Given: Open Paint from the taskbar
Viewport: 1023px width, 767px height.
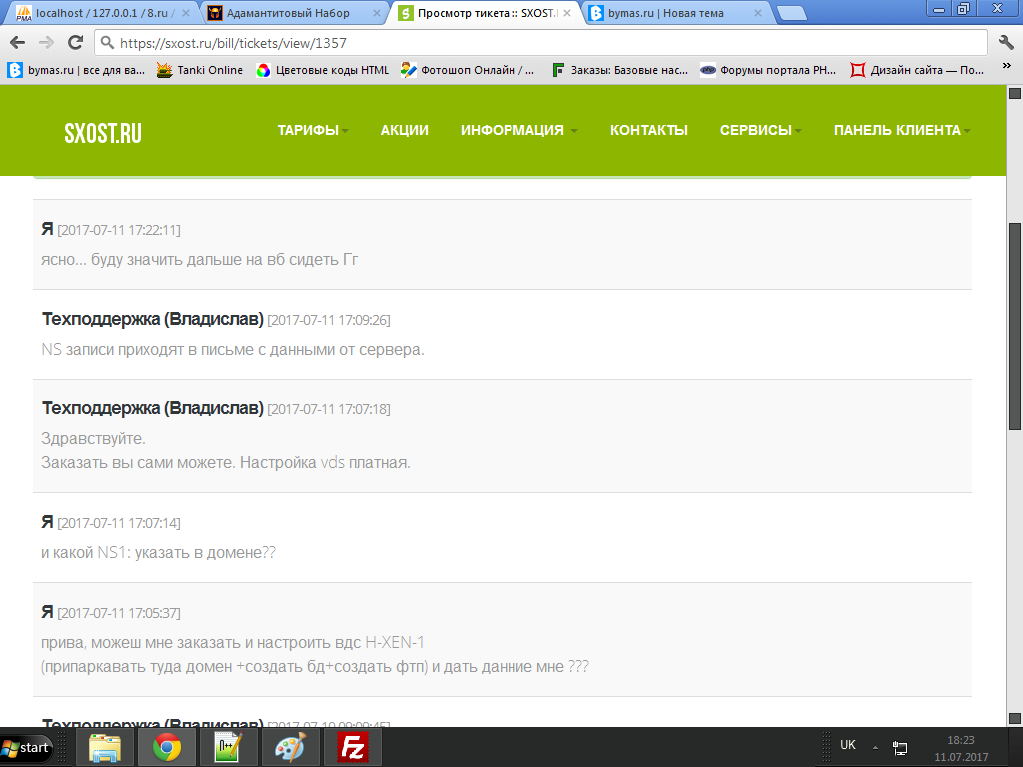Looking at the screenshot, I should point(292,747).
